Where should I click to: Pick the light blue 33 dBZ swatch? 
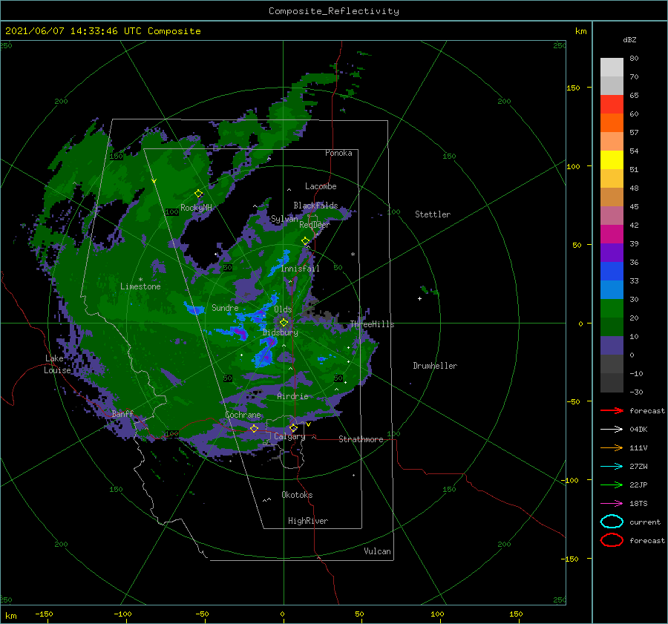[612, 289]
